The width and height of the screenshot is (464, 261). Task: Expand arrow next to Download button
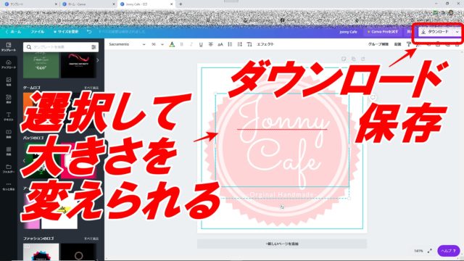[x=457, y=32]
